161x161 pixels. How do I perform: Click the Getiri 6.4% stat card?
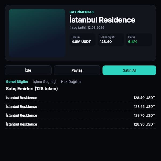click(x=139, y=39)
